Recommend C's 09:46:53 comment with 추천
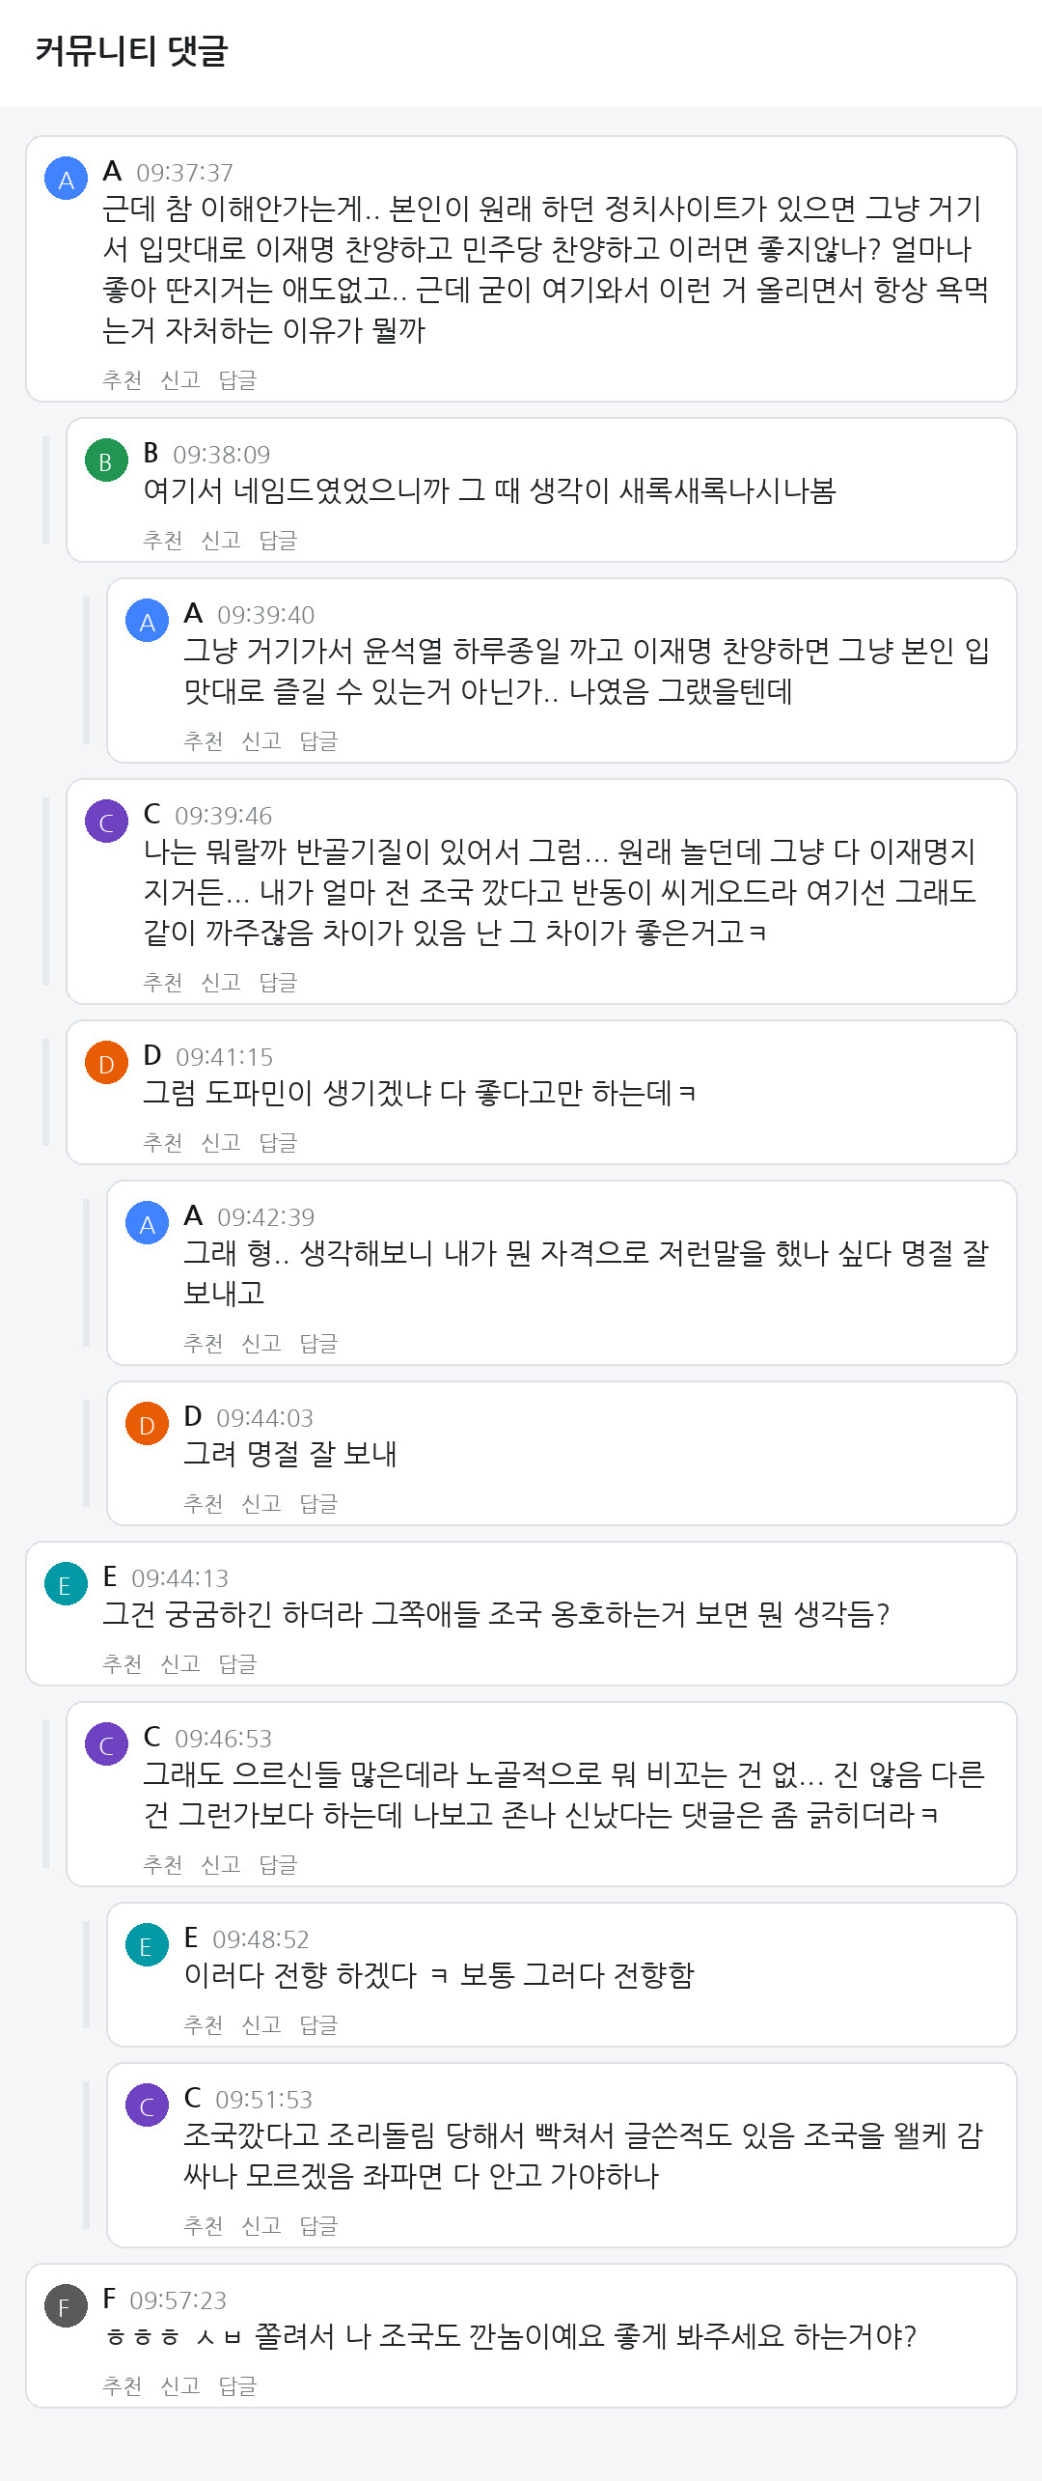Image resolution: width=1042 pixels, height=2481 pixels. [x=163, y=1864]
